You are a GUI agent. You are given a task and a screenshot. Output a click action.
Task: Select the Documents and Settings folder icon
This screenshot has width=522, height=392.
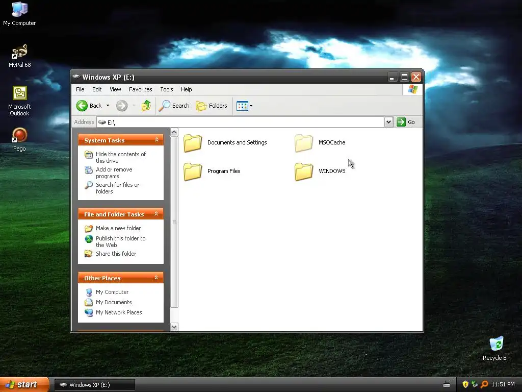coord(192,143)
